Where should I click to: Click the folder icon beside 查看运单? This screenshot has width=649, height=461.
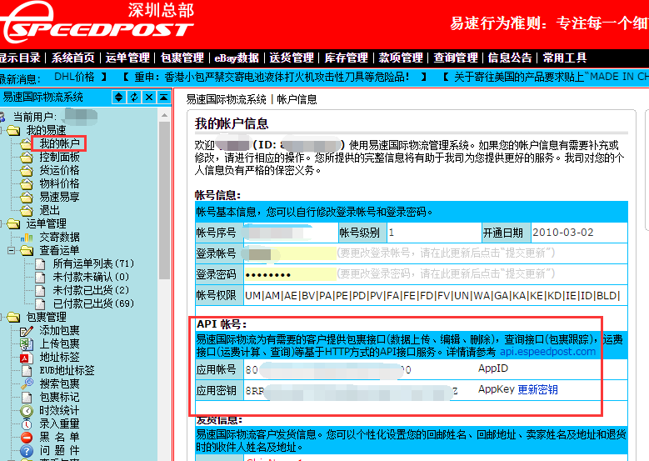(x=27, y=251)
